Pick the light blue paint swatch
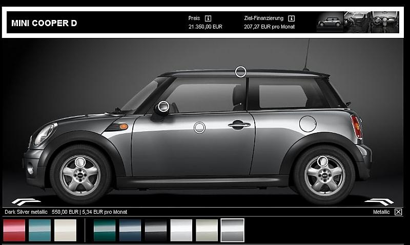Viewport: 410px width, 245px height. click(x=40, y=230)
